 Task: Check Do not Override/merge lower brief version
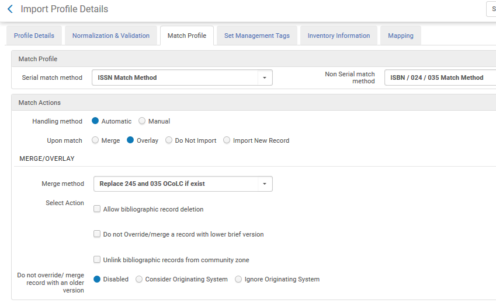[x=97, y=234]
